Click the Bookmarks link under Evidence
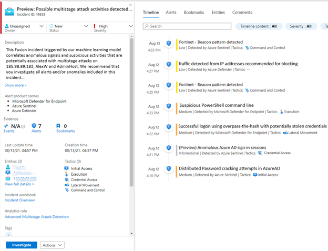 click(66, 131)
